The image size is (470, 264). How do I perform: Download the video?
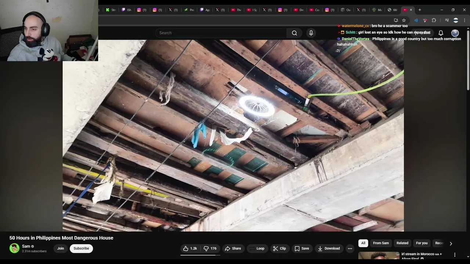click(x=329, y=249)
